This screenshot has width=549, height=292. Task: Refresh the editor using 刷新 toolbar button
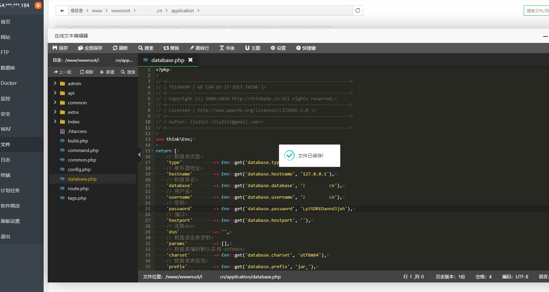point(120,48)
